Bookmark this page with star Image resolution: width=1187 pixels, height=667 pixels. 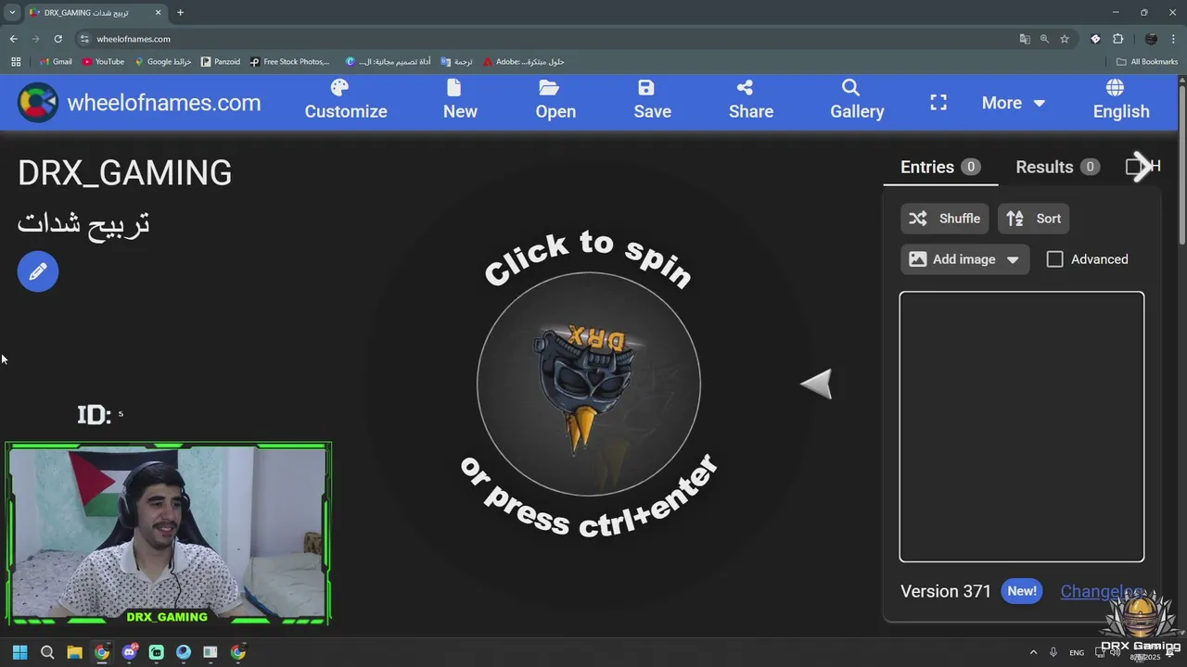[x=1065, y=39]
